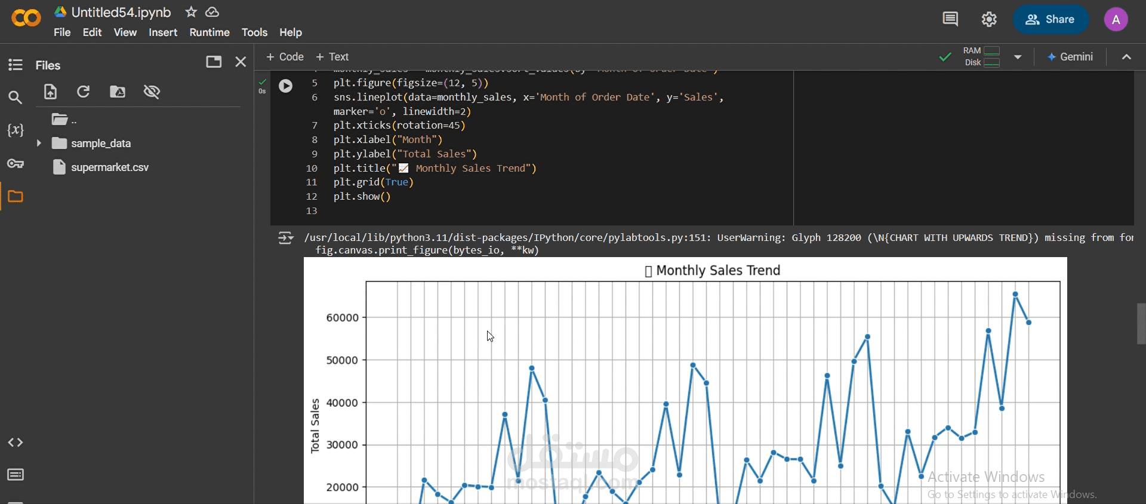Open the code snippets sidebar icon
Image resolution: width=1146 pixels, height=504 pixels.
[16, 443]
